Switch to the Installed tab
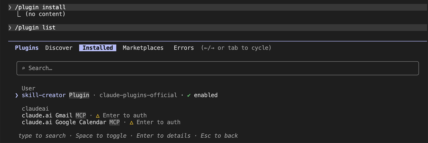The width and height of the screenshot is (428, 143). click(98, 48)
